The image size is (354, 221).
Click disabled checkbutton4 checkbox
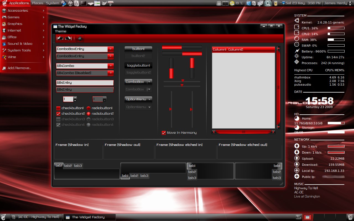point(58,125)
